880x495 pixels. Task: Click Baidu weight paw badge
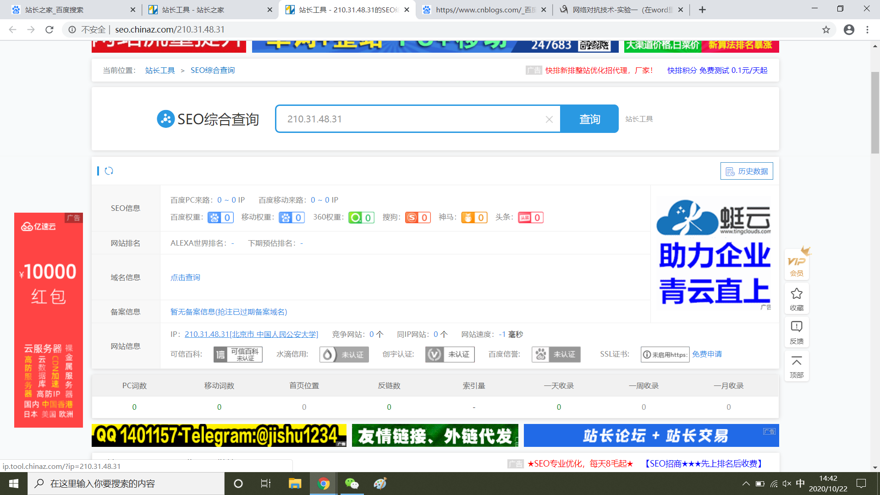220,218
